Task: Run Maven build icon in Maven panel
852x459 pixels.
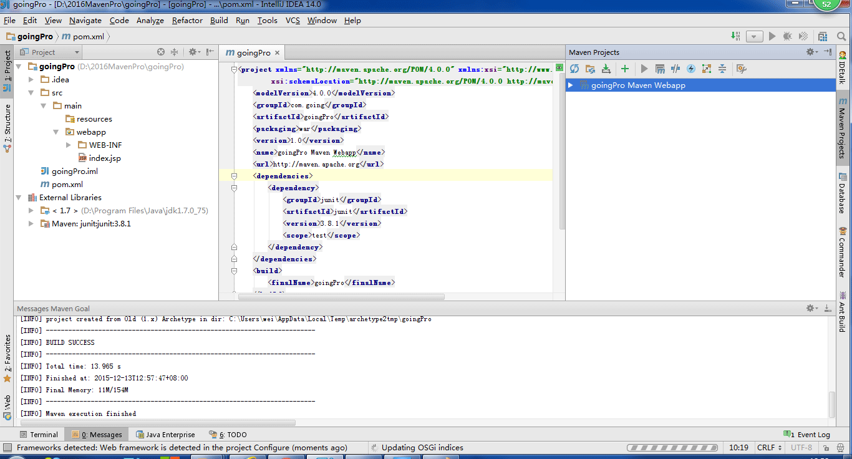Action: coord(644,69)
